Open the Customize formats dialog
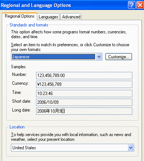Viewport: 144px width, 161px height. [118, 57]
